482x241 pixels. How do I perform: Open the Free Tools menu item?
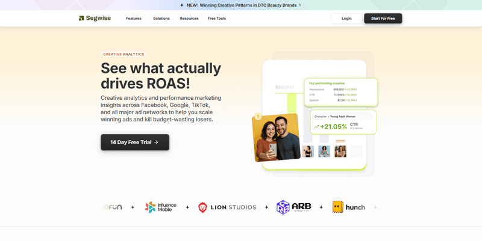(217, 19)
